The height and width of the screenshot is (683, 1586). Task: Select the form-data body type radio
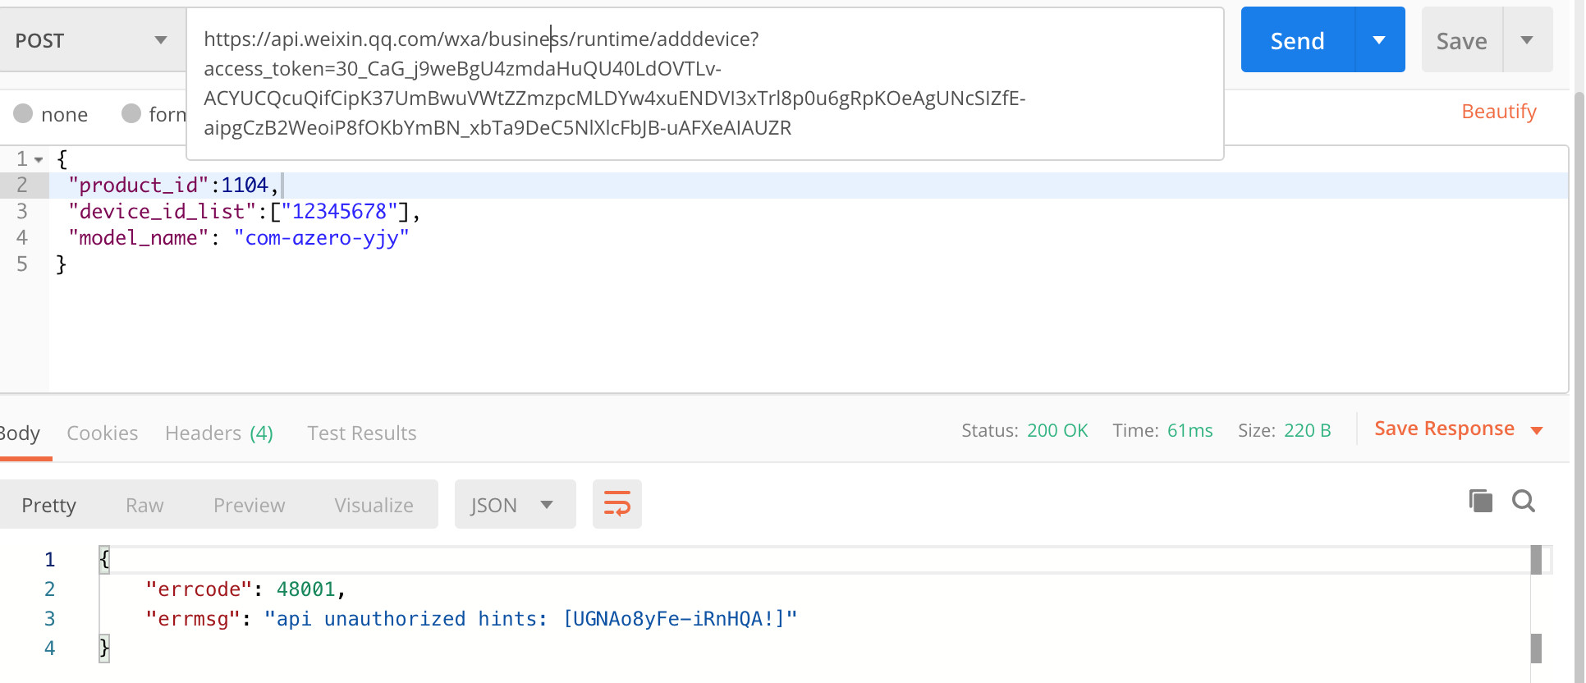(x=131, y=113)
